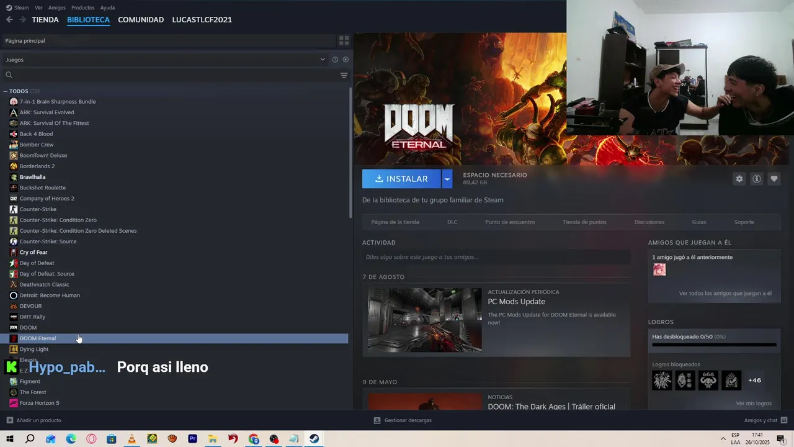Viewport: 794px width, 447px height.
Task: Open the install options dropdown arrow
Action: pyautogui.click(x=447, y=179)
